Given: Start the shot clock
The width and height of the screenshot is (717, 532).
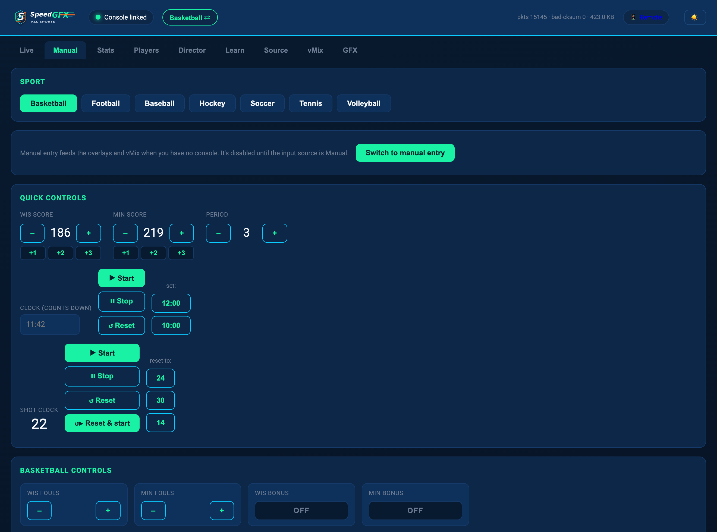Looking at the screenshot, I should (102, 353).
